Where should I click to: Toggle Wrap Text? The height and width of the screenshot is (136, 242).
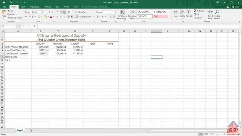tap(81, 12)
